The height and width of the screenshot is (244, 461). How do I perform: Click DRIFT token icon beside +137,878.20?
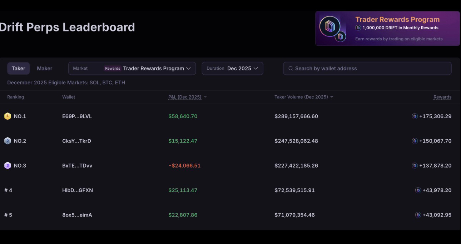click(x=415, y=165)
